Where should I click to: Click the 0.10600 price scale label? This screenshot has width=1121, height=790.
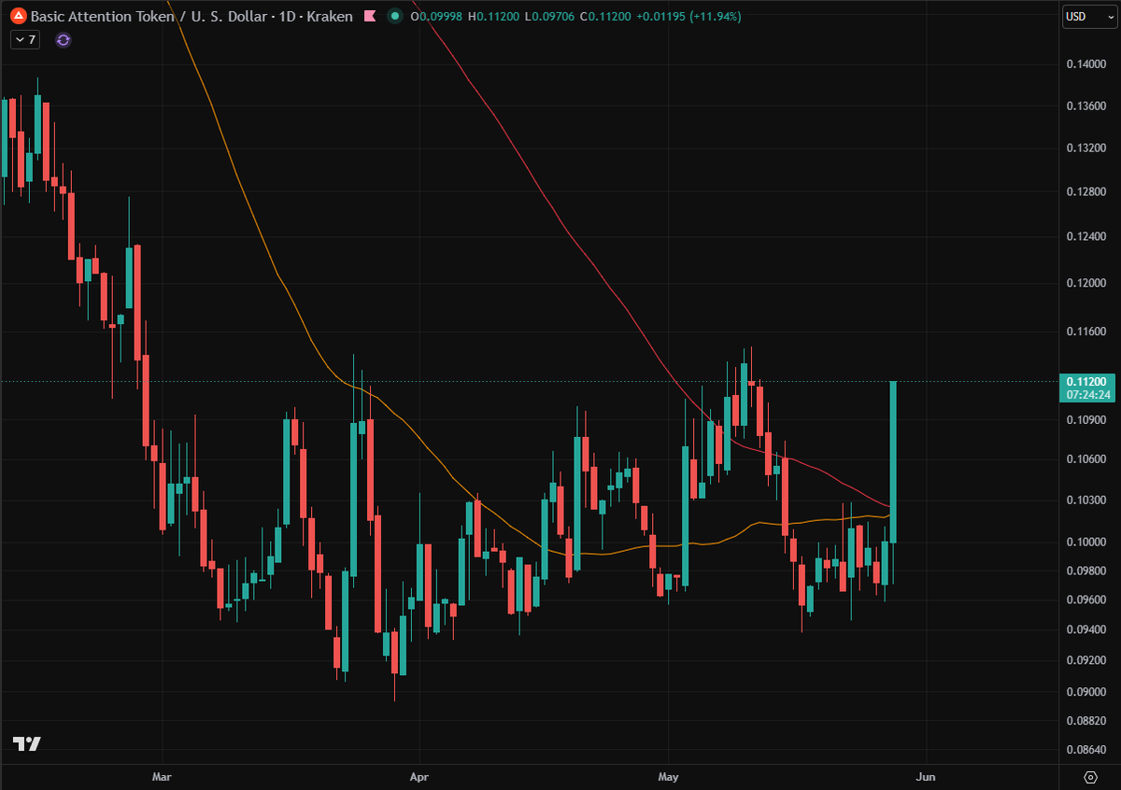point(1086,459)
